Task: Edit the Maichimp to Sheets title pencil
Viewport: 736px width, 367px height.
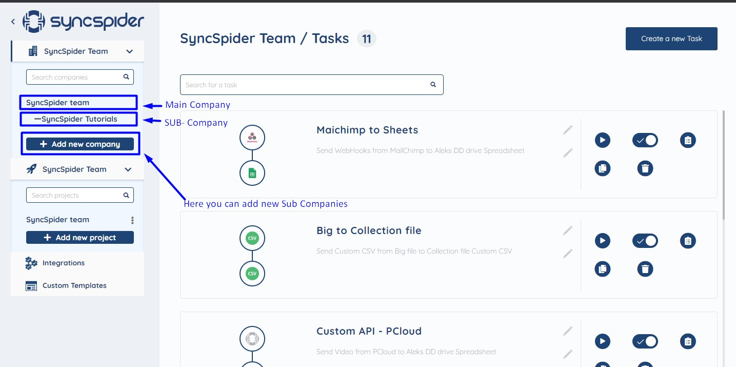Action: pos(567,130)
